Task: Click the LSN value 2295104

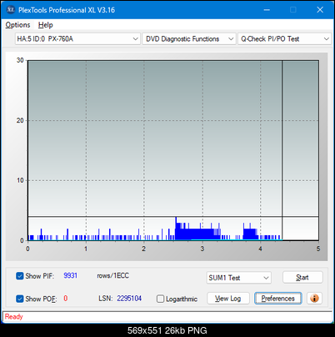Action: [x=129, y=299]
